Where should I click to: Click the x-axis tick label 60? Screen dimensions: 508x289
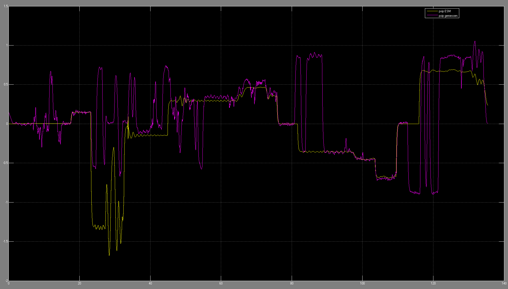point(221,283)
